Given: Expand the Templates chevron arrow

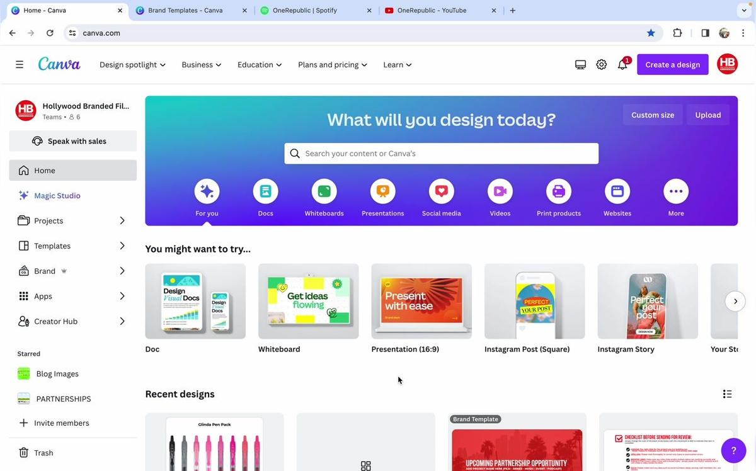Looking at the screenshot, I should tap(122, 246).
